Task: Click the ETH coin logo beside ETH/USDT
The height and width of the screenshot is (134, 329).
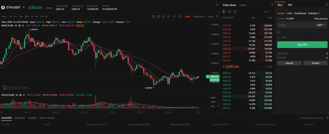Action: coord(3,7)
